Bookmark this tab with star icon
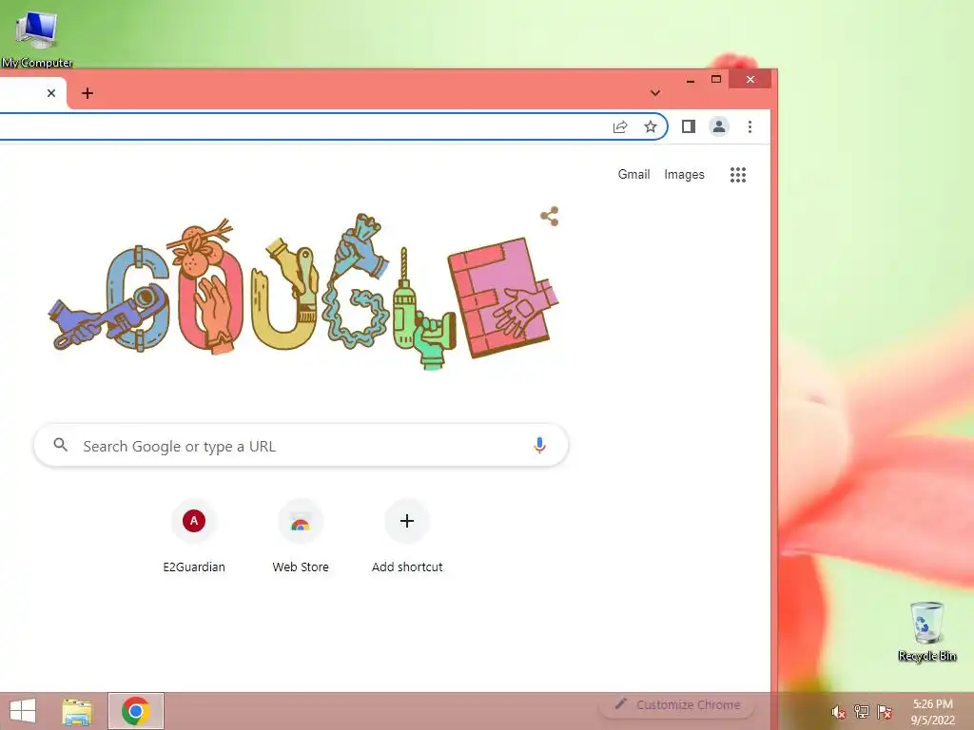This screenshot has width=974, height=730. pos(651,126)
